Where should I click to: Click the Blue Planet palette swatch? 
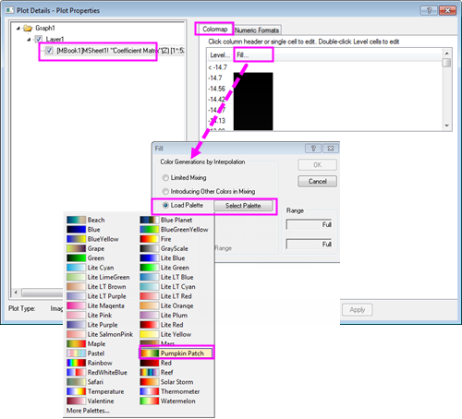click(x=150, y=220)
